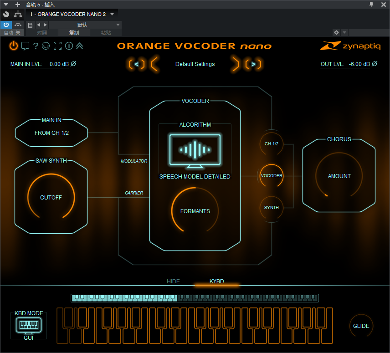
Task: Click the GLIDE knob
Action: (361, 326)
